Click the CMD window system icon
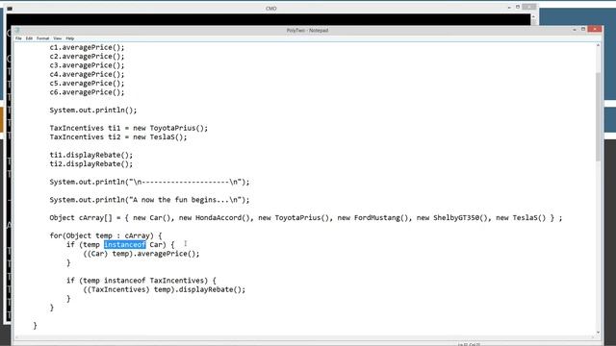Image resolution: width=616 pixels, height=346 pixels. tap(10, 9)
